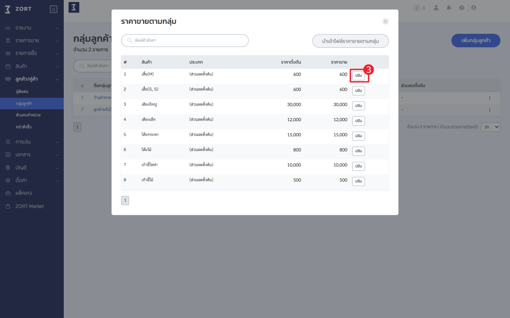This screenshot has width=510, height=318.
Task: Focus the search field in the dialog
Action: [x=185, y=41]
